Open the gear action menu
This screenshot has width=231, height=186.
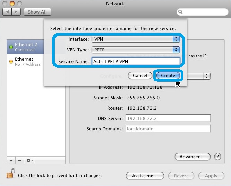coord(29,160)
